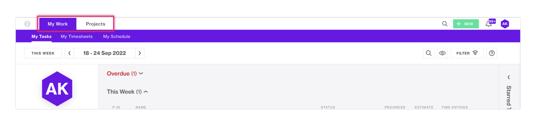This screenshot has height=138, width=536.
Task: Go to previous week arrow
Action: 69,53
